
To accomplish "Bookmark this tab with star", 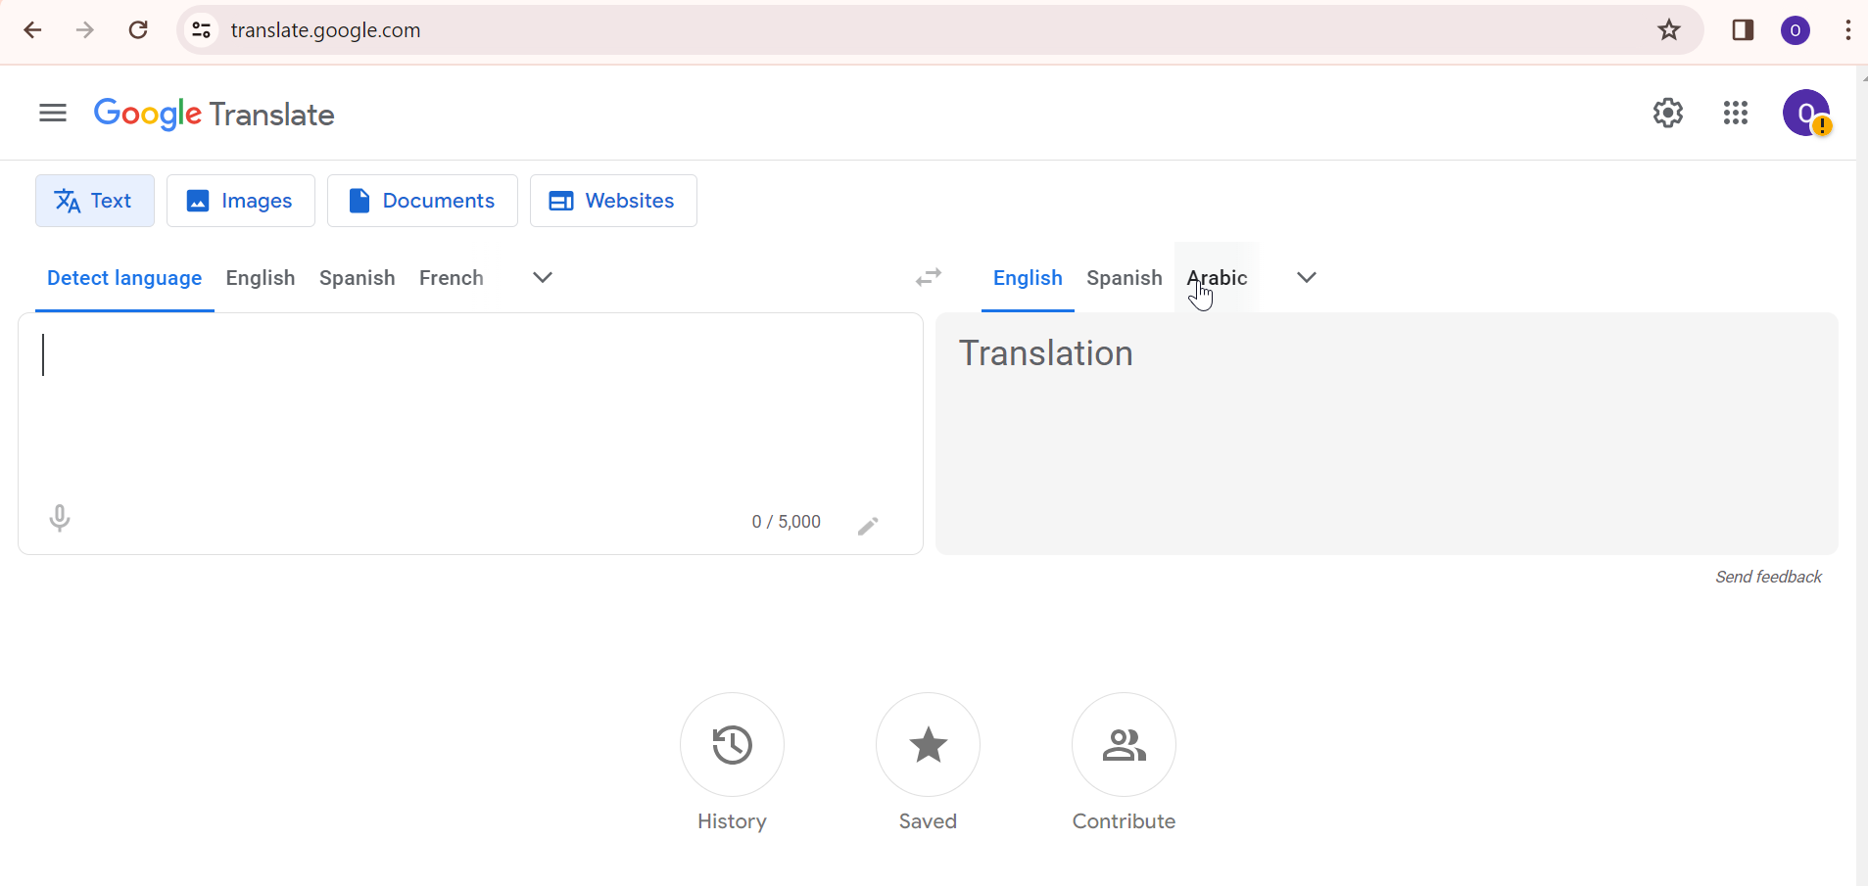I will pos(1669,30).
